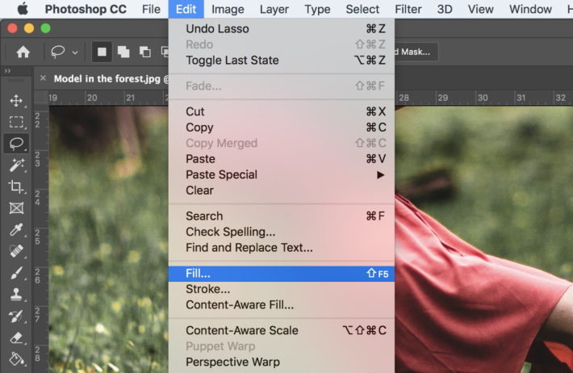The height and width of the screenshot is (373, 573).
Task: Choose Content-Aware Fill...
Action: 282,304
